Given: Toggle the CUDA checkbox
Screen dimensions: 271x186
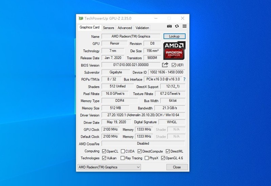Looking at the screenshot, I should point(123,151).
